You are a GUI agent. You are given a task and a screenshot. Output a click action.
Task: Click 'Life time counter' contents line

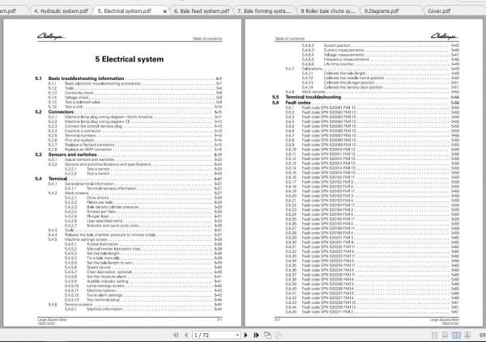[381, 64]
